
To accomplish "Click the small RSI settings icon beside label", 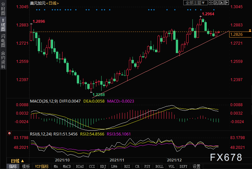I will pos(9,133).
